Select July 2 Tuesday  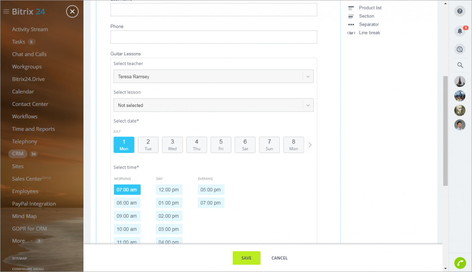point(148,145)
